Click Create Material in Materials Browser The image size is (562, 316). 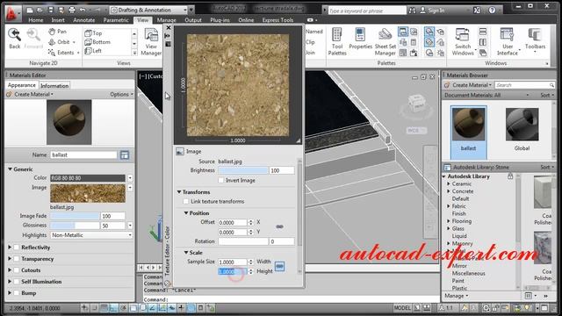tap(468, 85)
